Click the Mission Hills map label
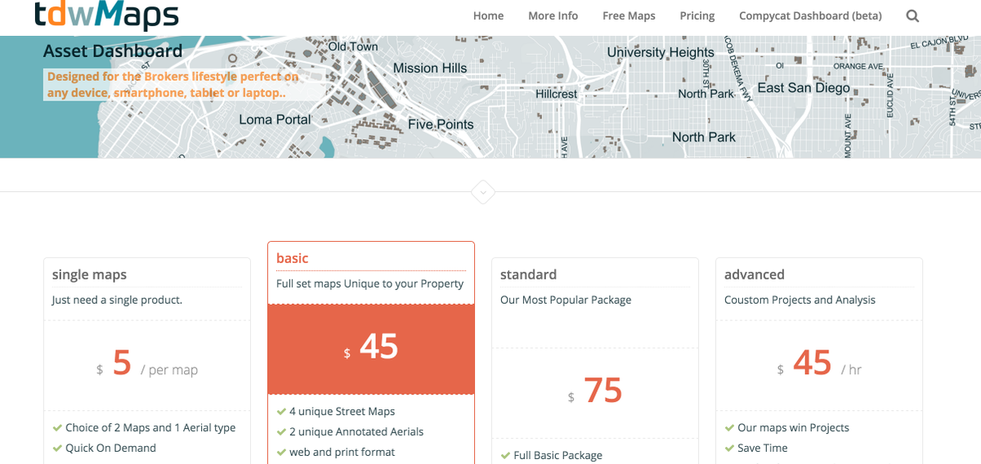Screen dimensions: 981x464 pyautogui.click(x=430, y=69)
